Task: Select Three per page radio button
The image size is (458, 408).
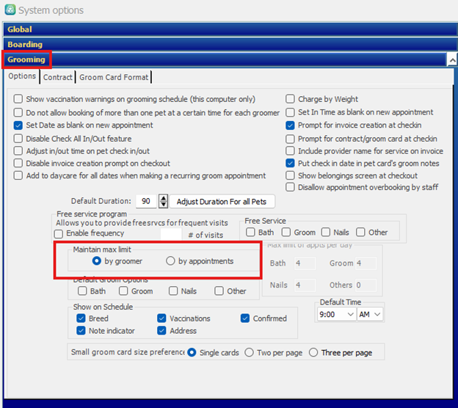Action: pyautogui.click(x=313, y=352)
